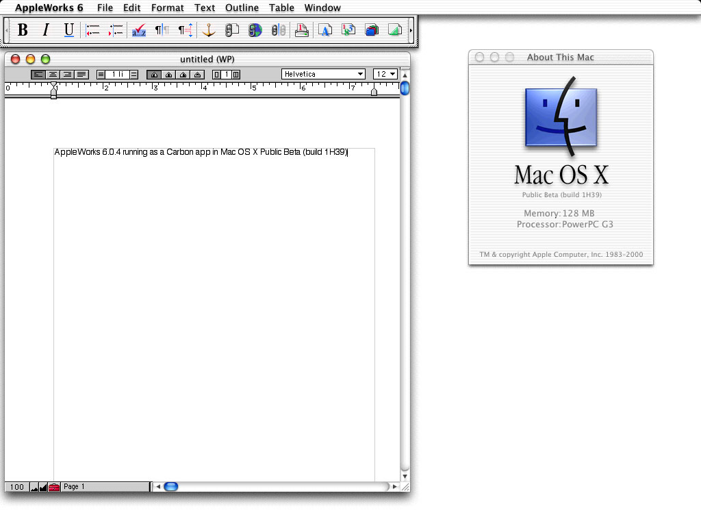Apply italic with the I button
Image resolution: width=701 pixels, height=526 pixels.
(46, 30)
